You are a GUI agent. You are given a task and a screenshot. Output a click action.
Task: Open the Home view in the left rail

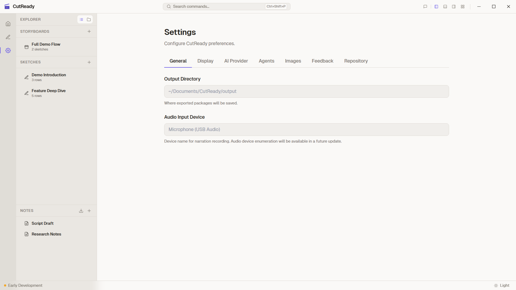(8, 24)
